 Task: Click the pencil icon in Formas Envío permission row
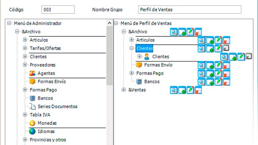[218, 65]
